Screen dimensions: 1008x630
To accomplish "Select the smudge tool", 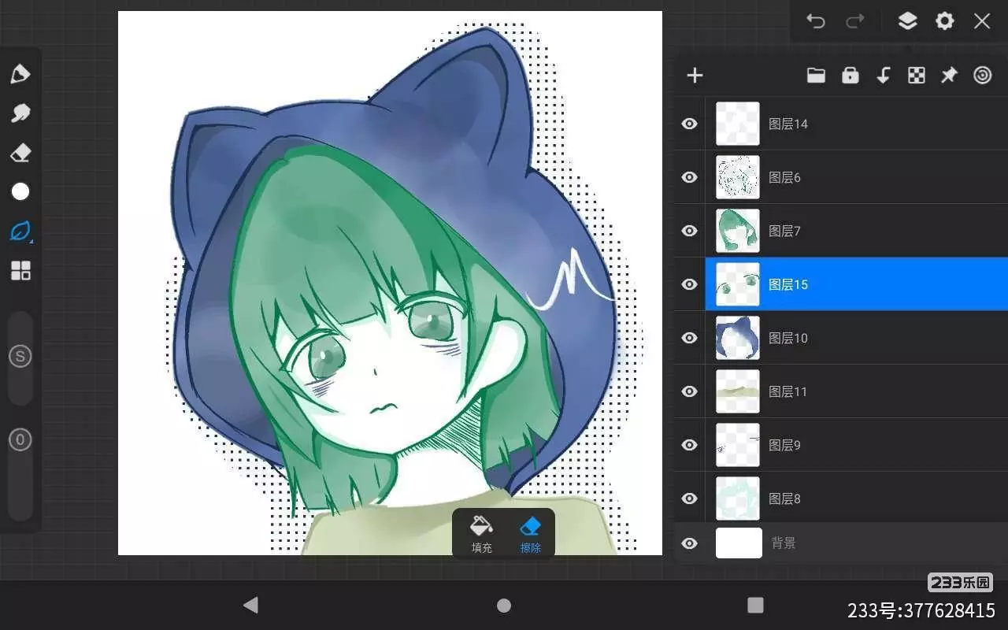I will point(20,113).
